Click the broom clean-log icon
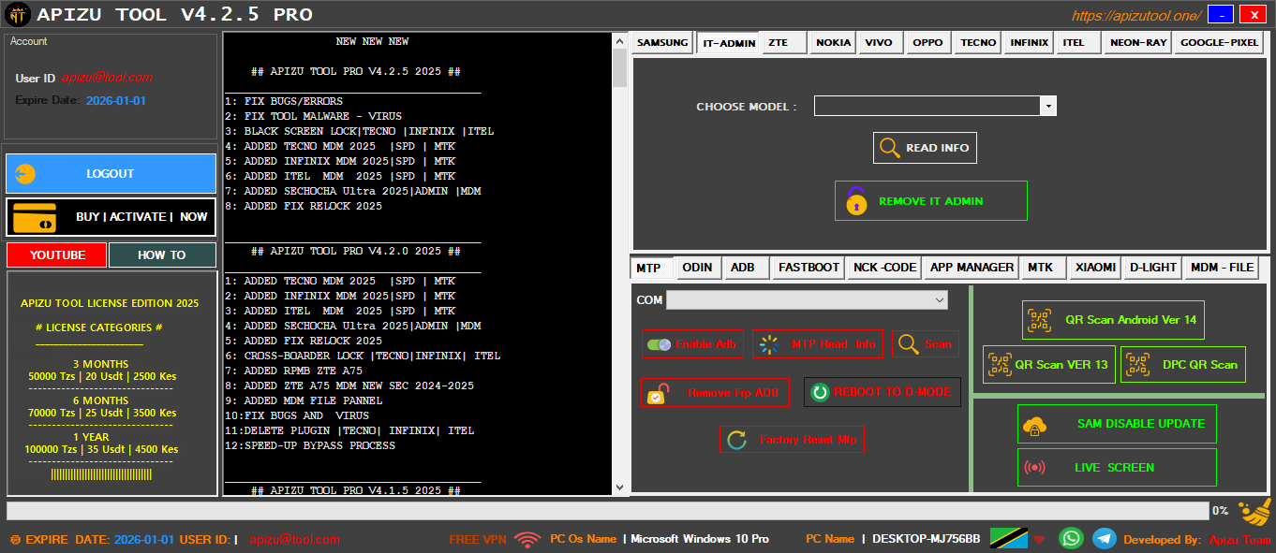 (1254, 513)
